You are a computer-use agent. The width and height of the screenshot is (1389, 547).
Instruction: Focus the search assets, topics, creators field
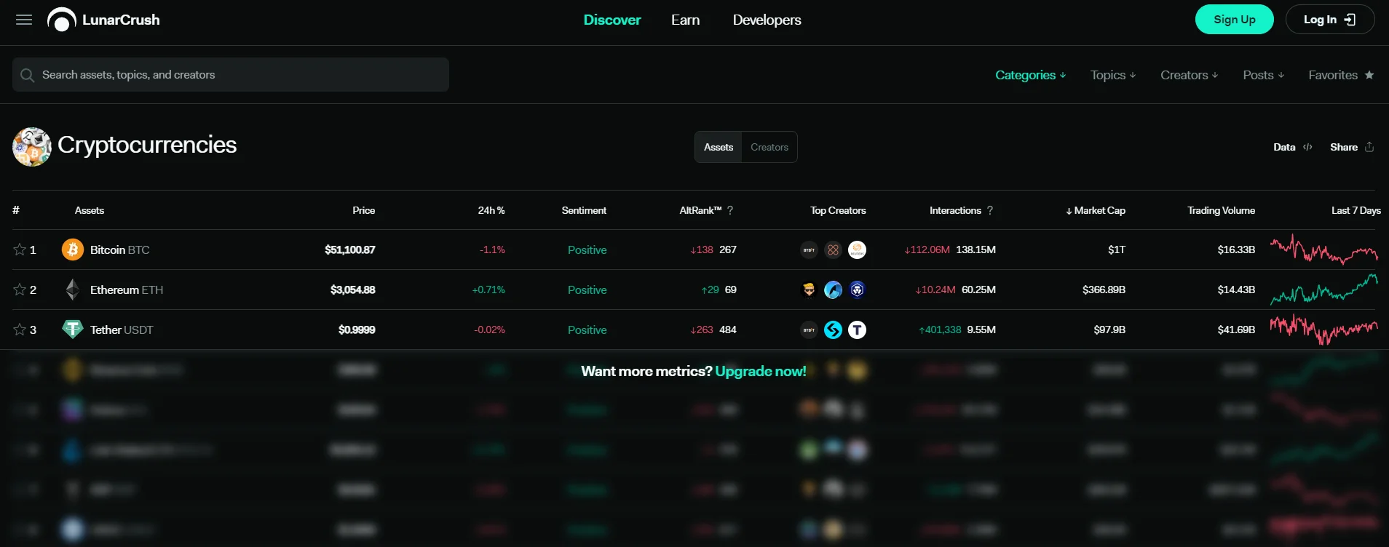click(x=231, y=75)
